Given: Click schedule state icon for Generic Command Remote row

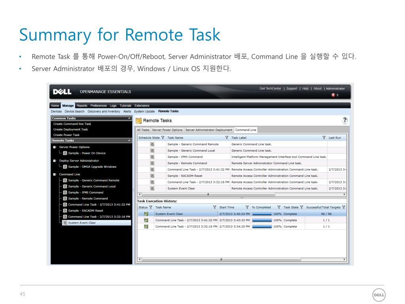Looking at the screenshot, I should [152, 144].
